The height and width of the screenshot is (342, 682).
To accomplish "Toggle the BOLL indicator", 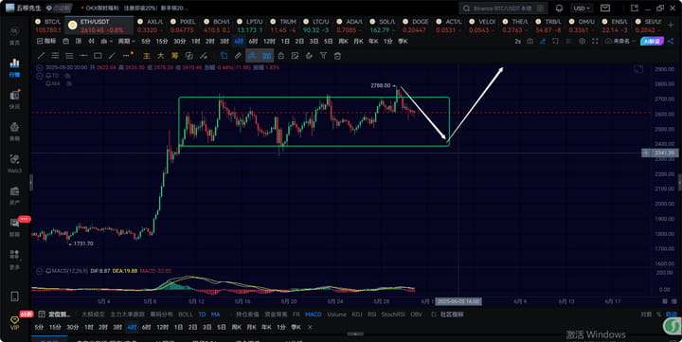I will coord(186,315).
